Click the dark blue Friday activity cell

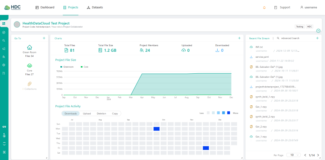click(206, 148)
